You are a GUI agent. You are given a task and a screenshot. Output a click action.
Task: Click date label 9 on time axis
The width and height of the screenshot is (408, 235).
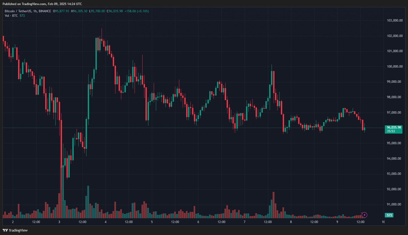[x=337, y=222]
